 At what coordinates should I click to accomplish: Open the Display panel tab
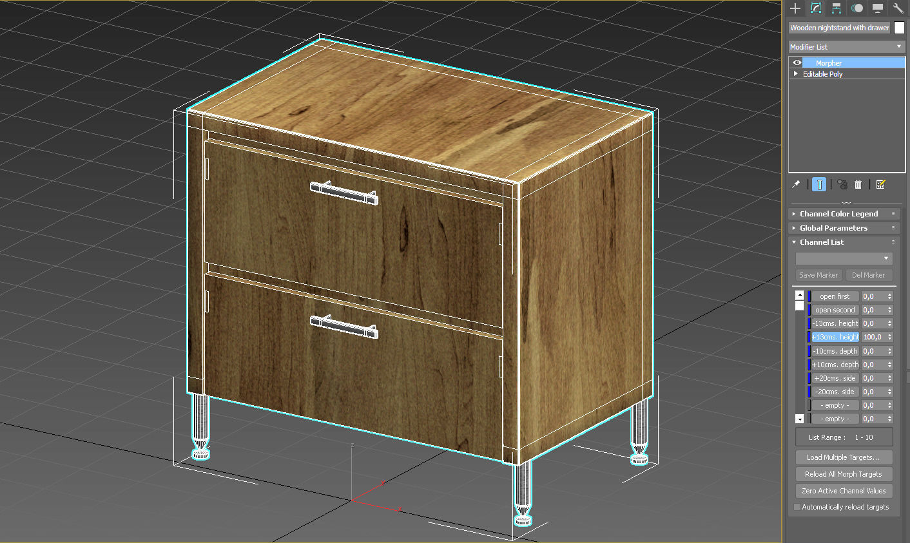(x=878, y=8)
